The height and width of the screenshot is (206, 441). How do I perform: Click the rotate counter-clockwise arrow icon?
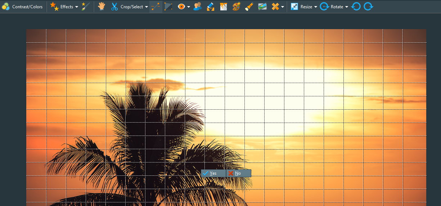click(356, 6)
